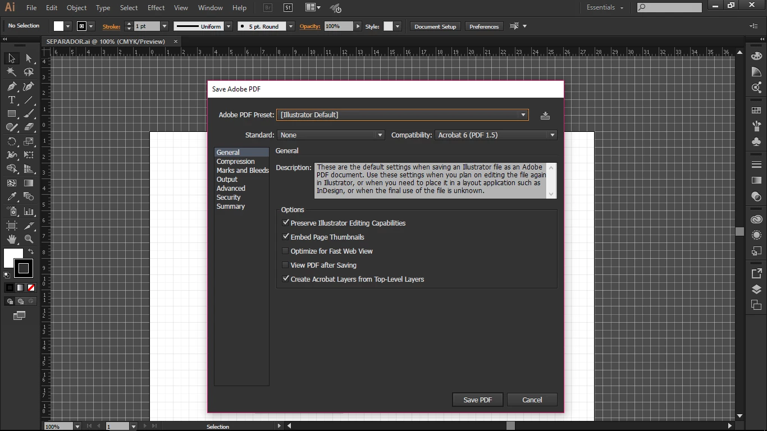Open the Style dropdown in control bar
The height and width of the screenshot is (431, 767).
pyautogui.click(x=398, y=26)
